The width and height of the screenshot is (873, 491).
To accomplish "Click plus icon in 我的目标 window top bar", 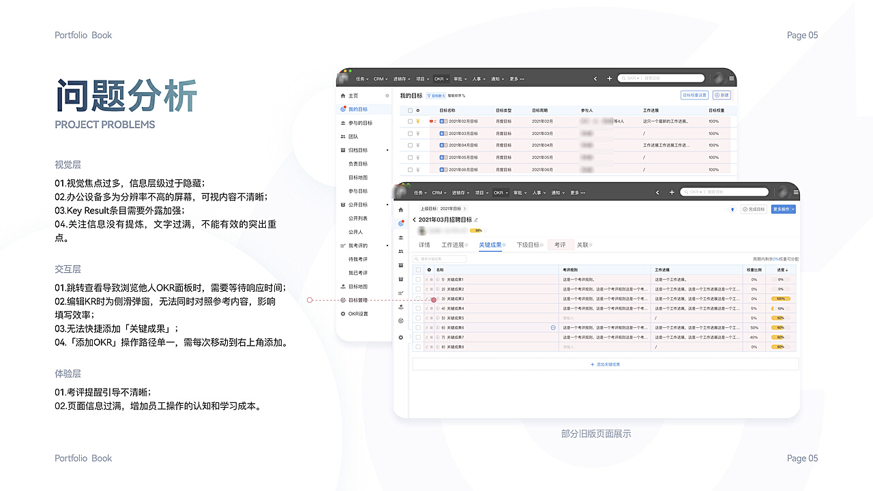I will [610, 78].
